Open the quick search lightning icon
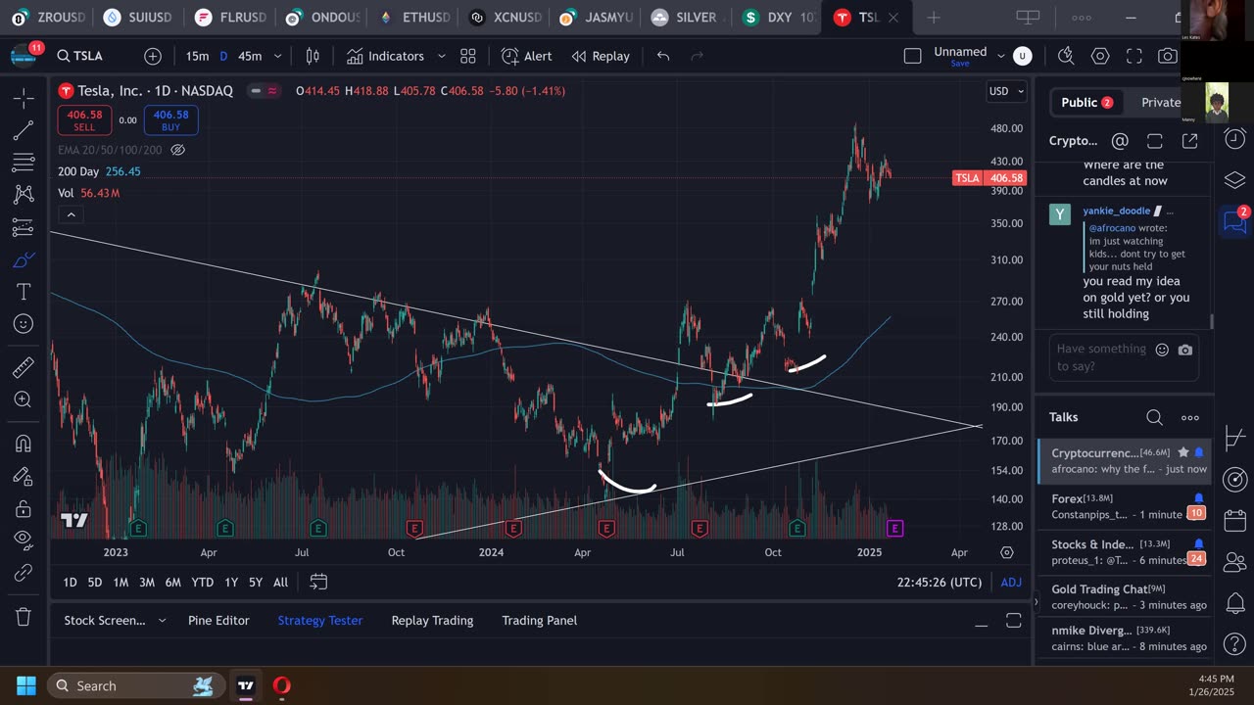1254x705 pixels. pos(1066,56)
